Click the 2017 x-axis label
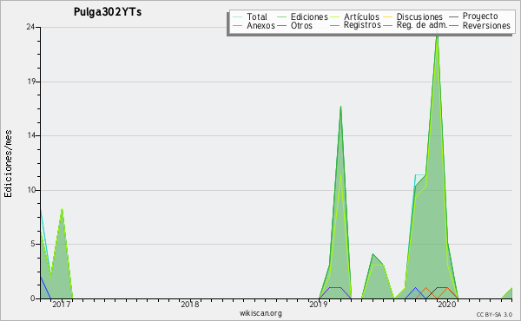 62,304
